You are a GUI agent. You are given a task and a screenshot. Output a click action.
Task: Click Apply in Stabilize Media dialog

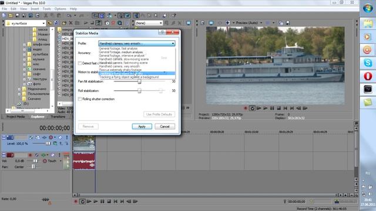142,127
